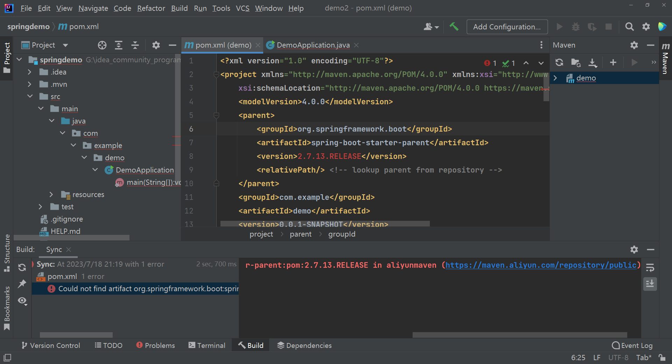Add Maven Projects plus icon
This screenshot has height=364, width=672.
coord(613,62)
